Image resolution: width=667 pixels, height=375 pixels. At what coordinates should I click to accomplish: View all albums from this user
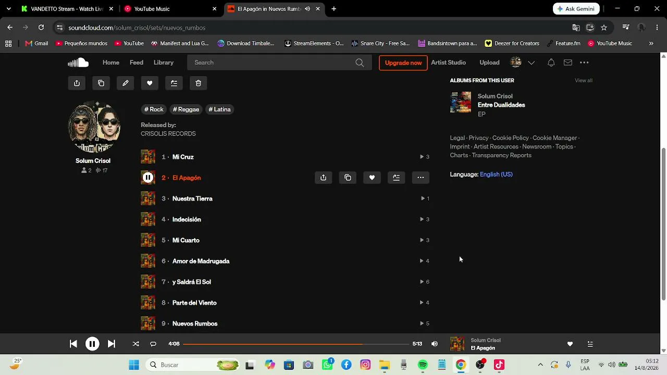pos(584,81)
